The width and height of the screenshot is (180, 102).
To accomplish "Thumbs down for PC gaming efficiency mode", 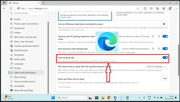I will [x=159, y=36].
